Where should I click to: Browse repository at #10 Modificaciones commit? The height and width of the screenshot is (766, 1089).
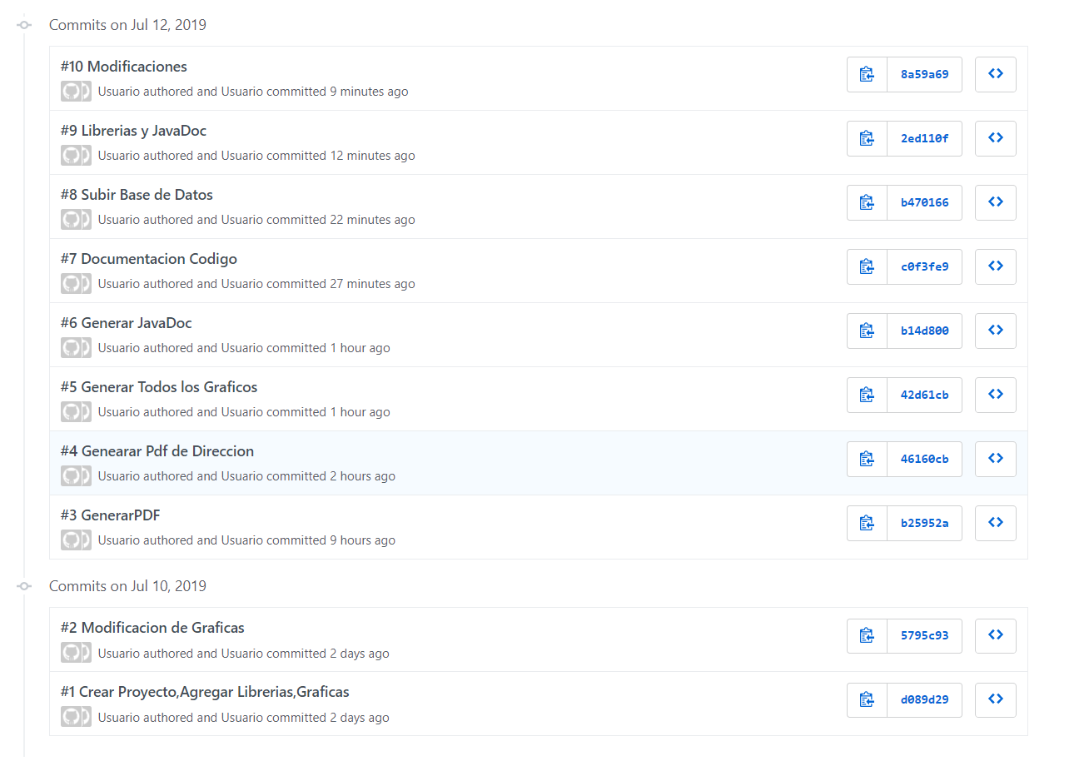click(996, 74)
